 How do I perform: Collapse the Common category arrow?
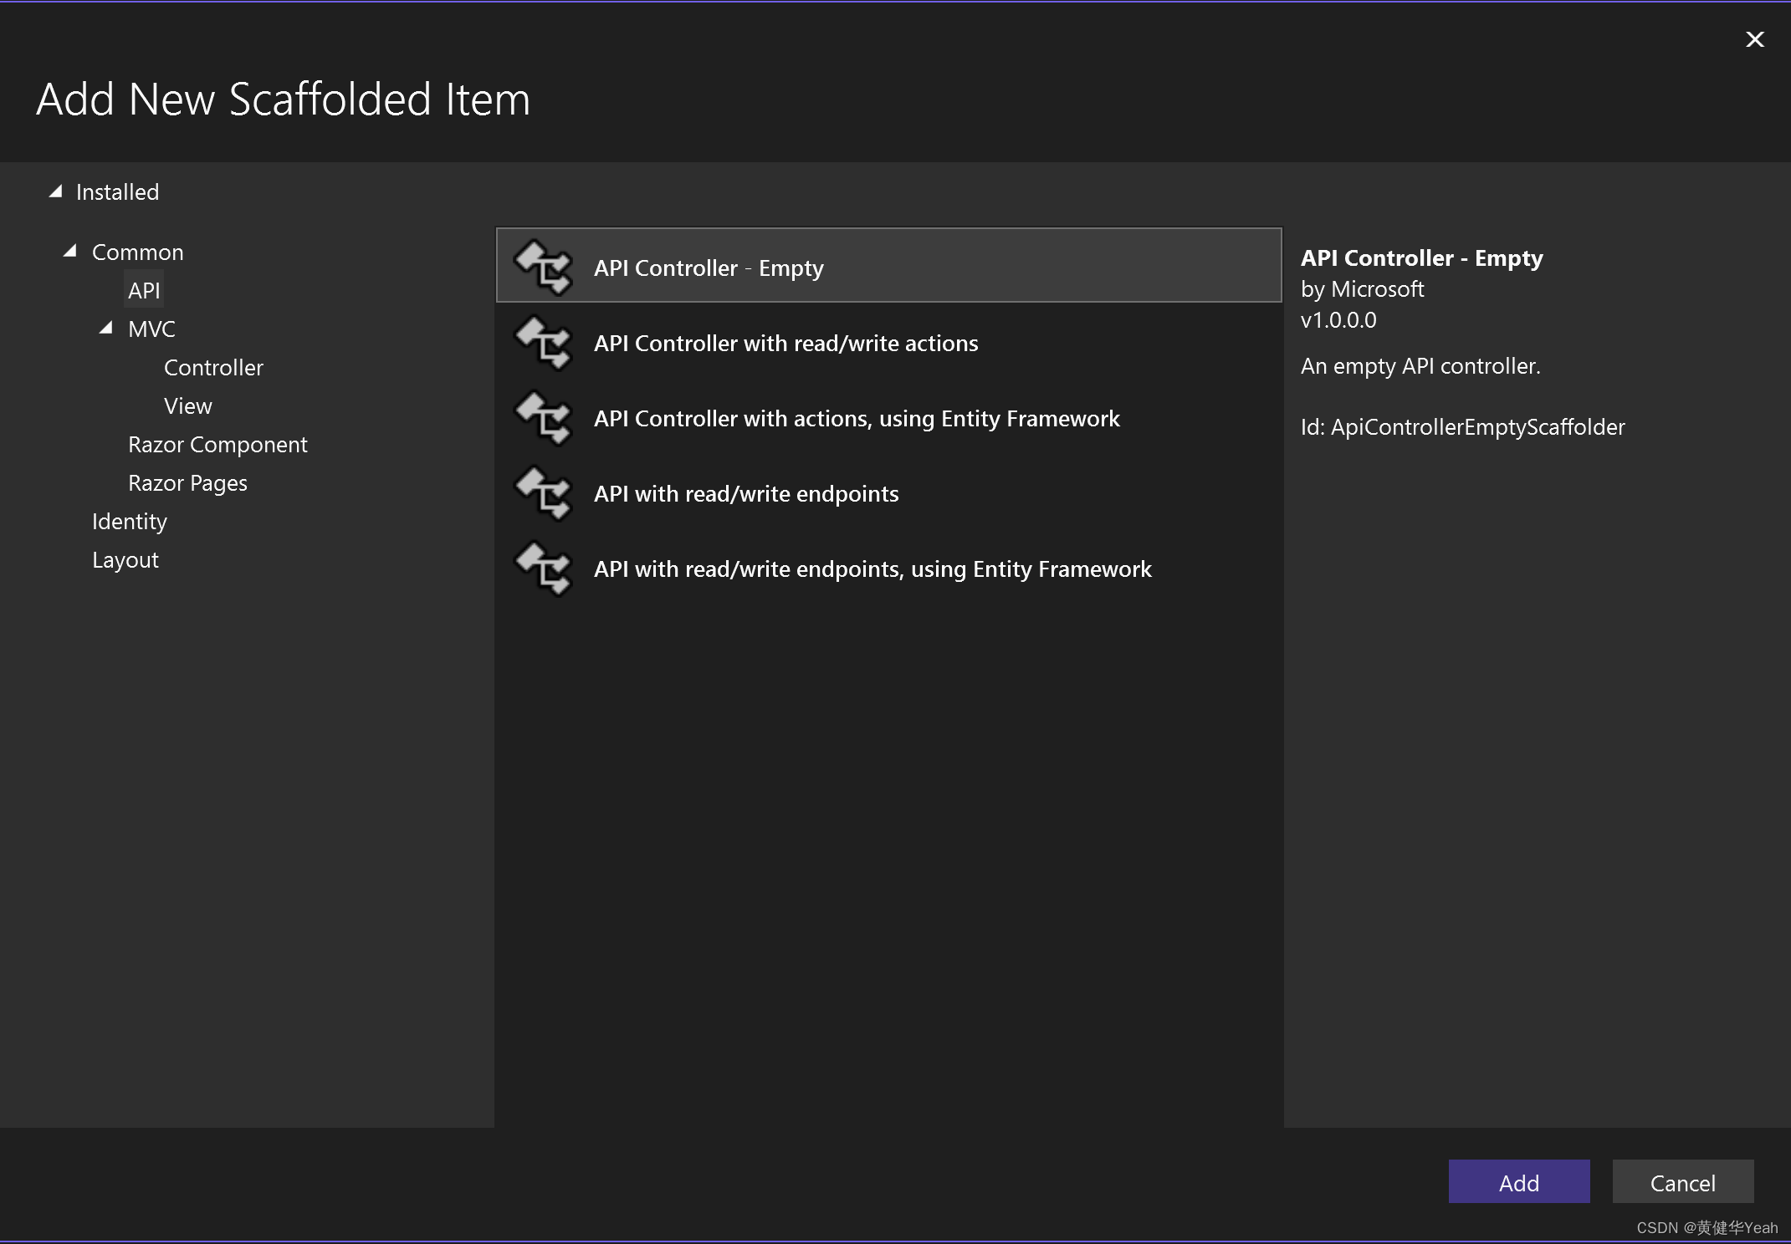(x=71, y=251)
